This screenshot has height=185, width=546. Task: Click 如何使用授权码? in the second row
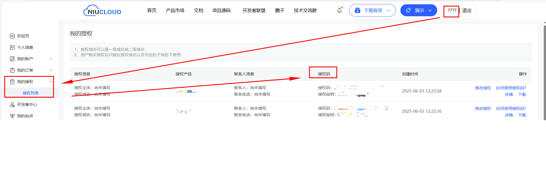[511, 108]
